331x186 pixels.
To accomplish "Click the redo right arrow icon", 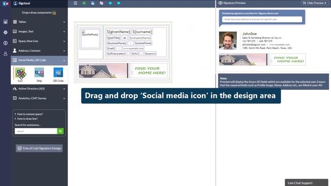I will click(x=118, y=3).
